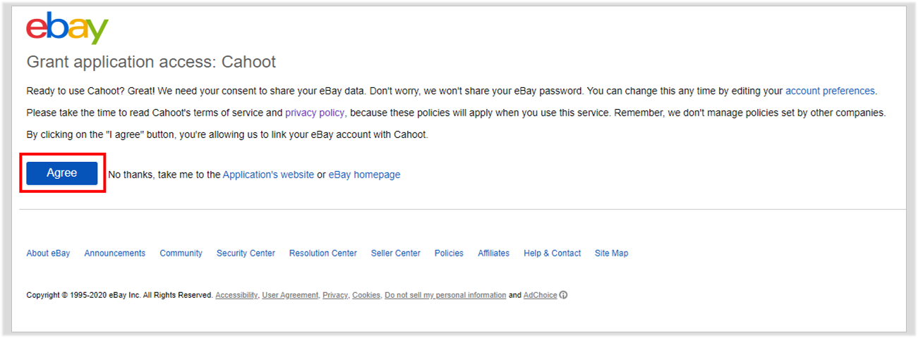This screenshot has width=918, height=338.
Task: Visit the Community footer link
Action: tap(181, 254)
